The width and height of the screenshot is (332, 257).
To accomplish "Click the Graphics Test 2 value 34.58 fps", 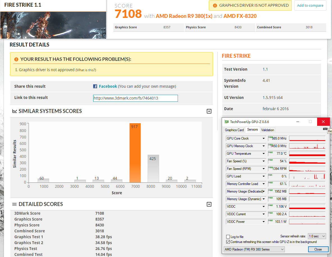I will (104, 243).
